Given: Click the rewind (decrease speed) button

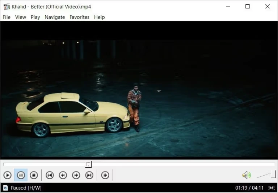Looking at the screenshot, I should pyautogui.click(x=63, y=175).
